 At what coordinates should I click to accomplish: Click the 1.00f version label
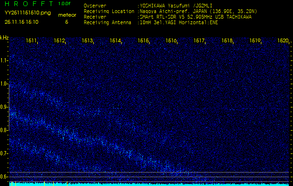tap(65, 4)
